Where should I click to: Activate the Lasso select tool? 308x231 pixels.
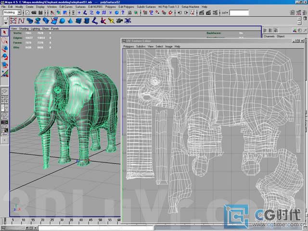(x=4, y=41)
